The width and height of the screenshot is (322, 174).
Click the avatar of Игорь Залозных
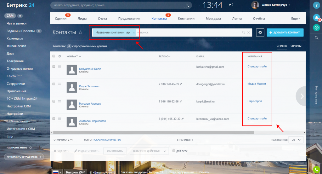point(72,87)
